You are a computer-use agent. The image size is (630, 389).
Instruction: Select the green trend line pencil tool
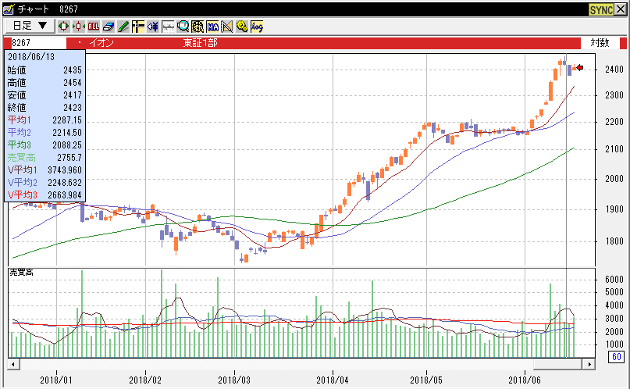123,26
